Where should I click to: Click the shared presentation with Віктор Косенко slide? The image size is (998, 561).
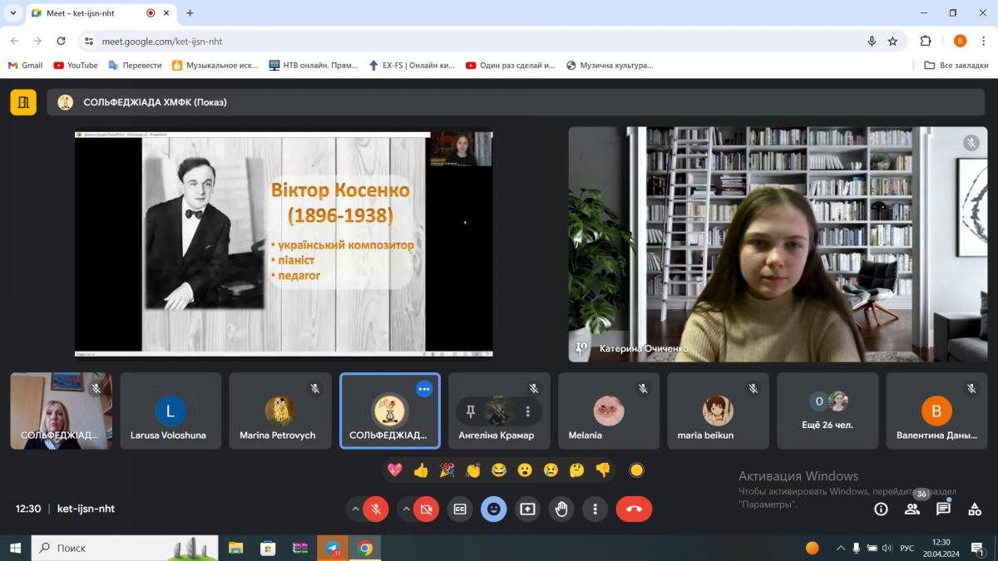tap(284, 244)
